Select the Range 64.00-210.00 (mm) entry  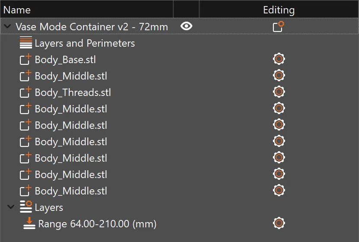coord(97,224)
